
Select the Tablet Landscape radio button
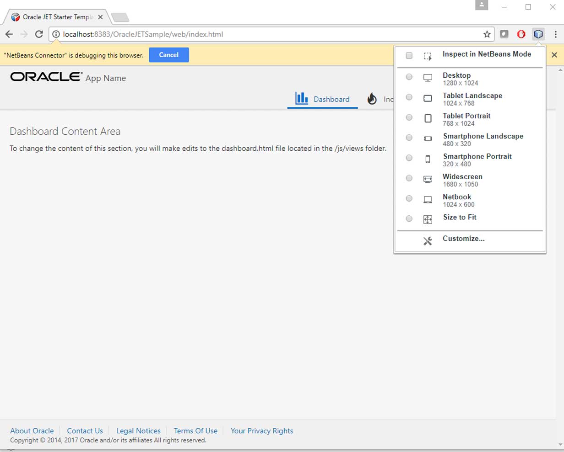pos(409,97)
